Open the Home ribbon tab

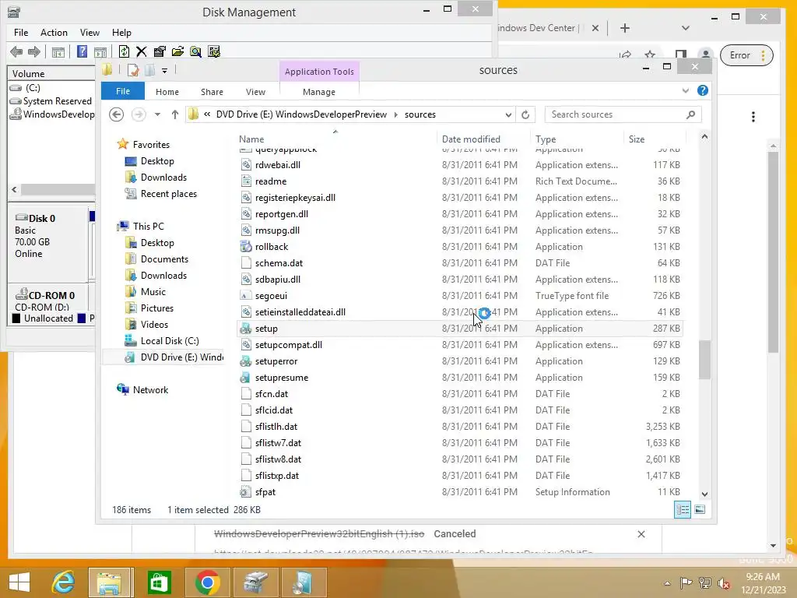click(167, 92)
